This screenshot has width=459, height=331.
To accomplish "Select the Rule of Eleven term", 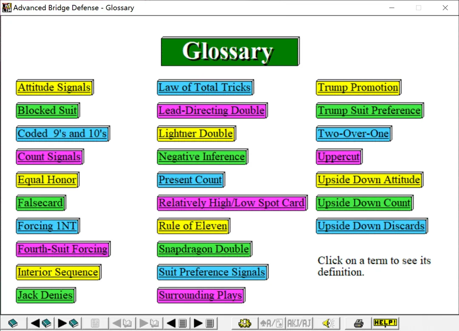I will pos(193,226).
